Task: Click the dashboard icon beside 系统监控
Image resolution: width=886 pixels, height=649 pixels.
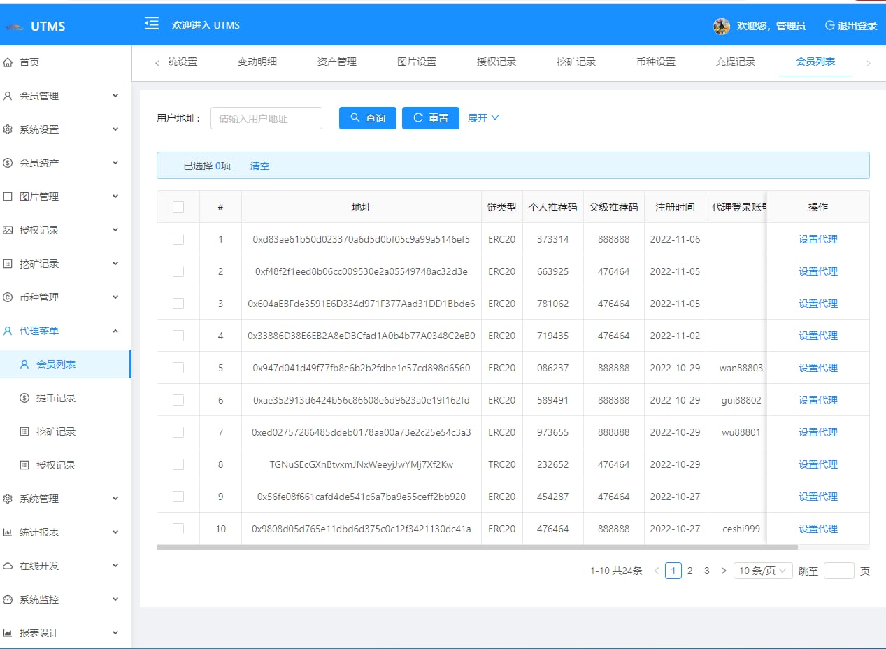Action: click(x=8, y=599)
